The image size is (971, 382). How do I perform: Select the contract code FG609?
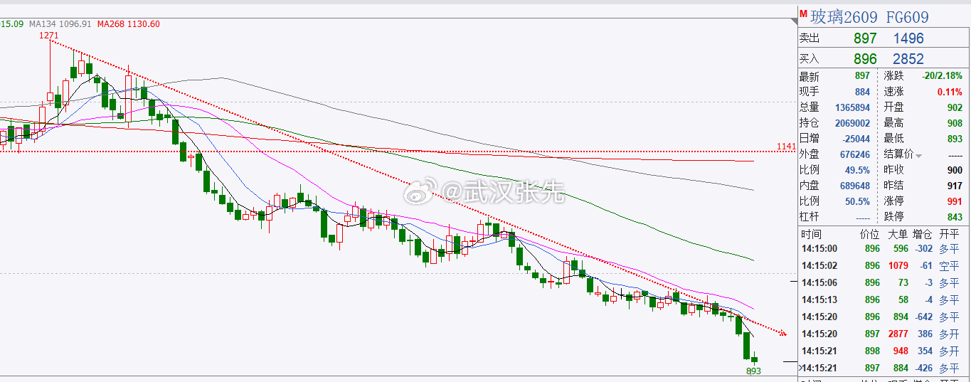click(908, 16)
